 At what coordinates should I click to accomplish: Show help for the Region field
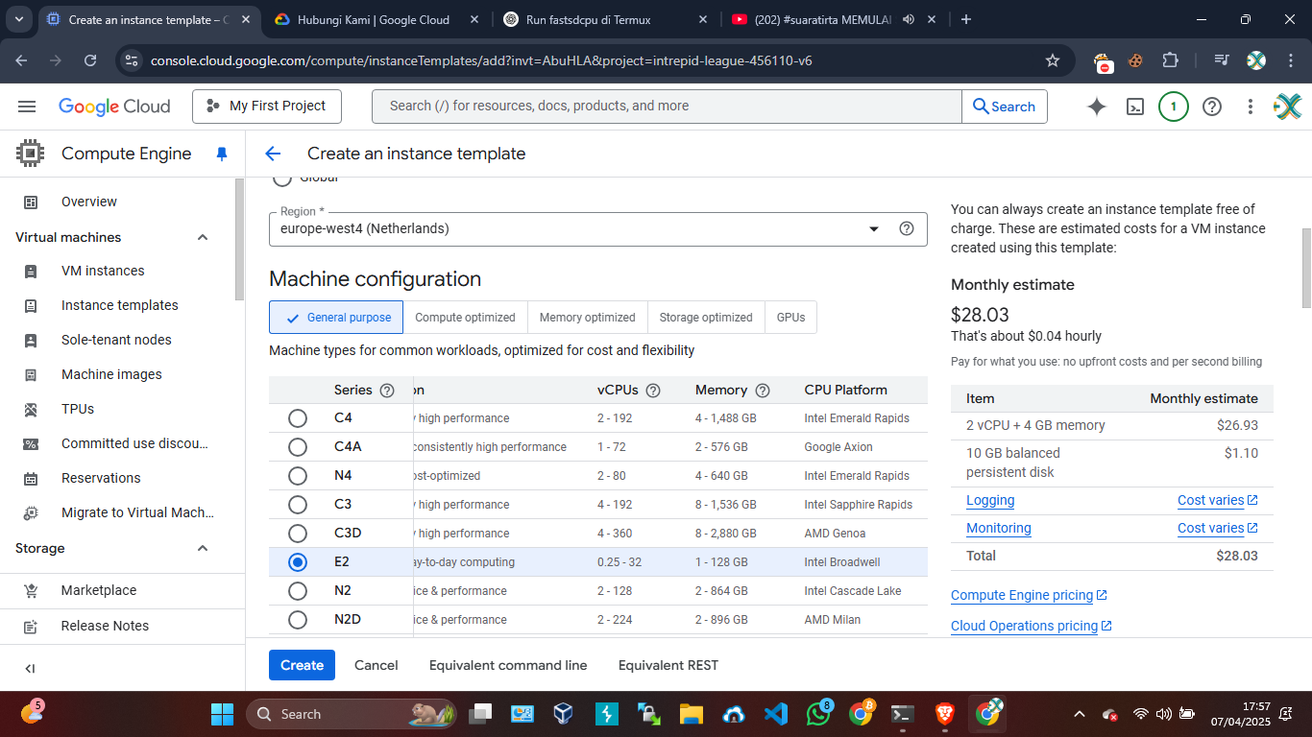coord(906,228)
